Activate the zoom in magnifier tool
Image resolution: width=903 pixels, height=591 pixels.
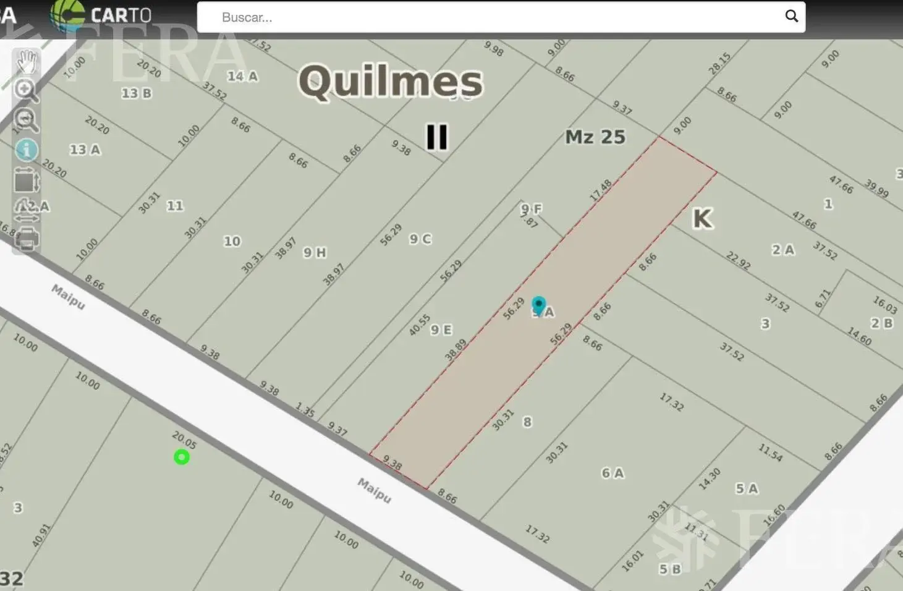tap(27, 91)
